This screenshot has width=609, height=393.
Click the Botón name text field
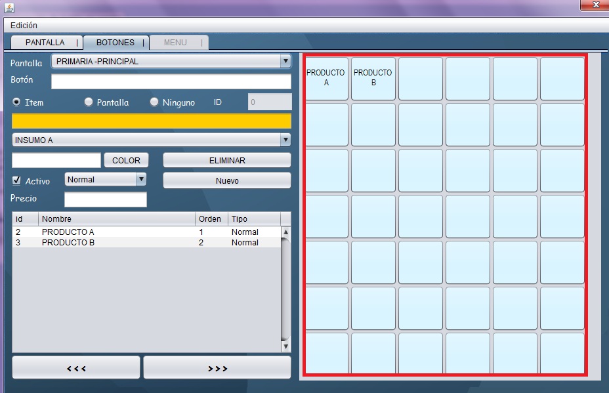171,81
